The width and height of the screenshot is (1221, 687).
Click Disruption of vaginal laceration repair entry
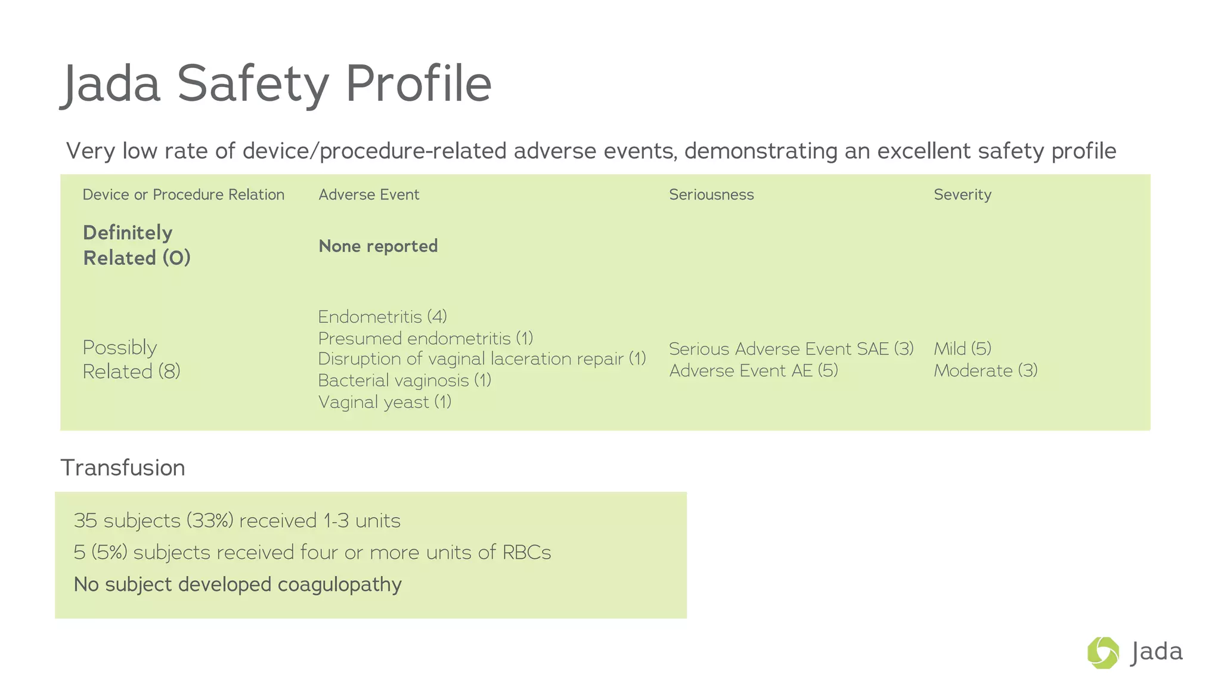tap(482, 358)
